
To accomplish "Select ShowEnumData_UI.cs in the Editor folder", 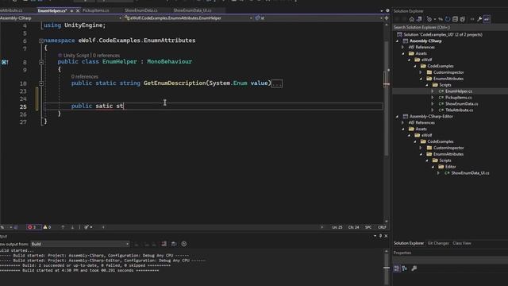I will [470, 173].
